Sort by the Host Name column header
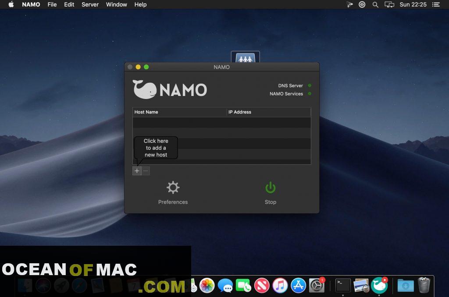 point(179,112)
